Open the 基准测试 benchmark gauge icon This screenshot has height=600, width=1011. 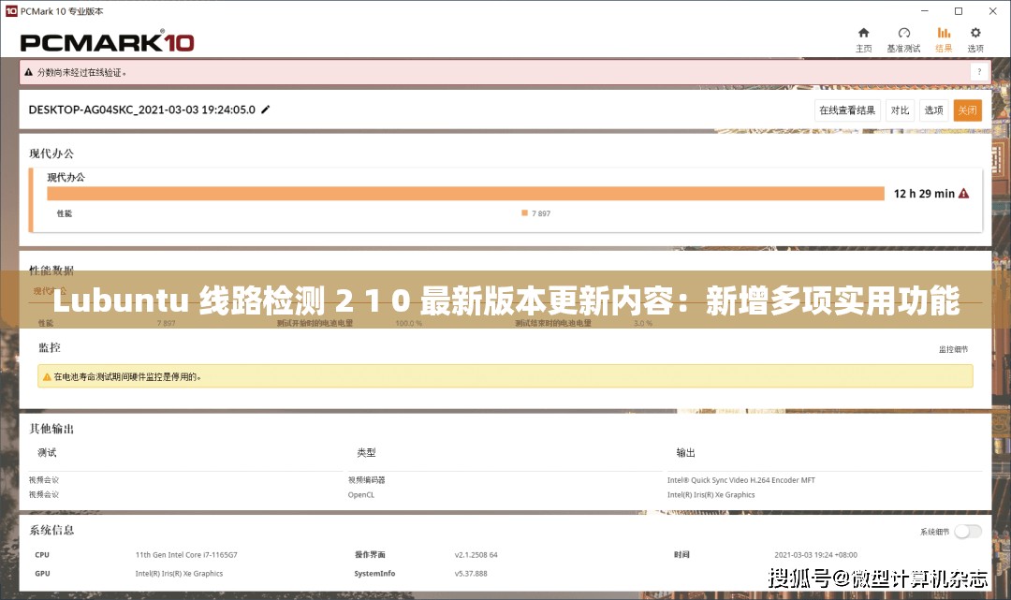(x=904, y=33)
